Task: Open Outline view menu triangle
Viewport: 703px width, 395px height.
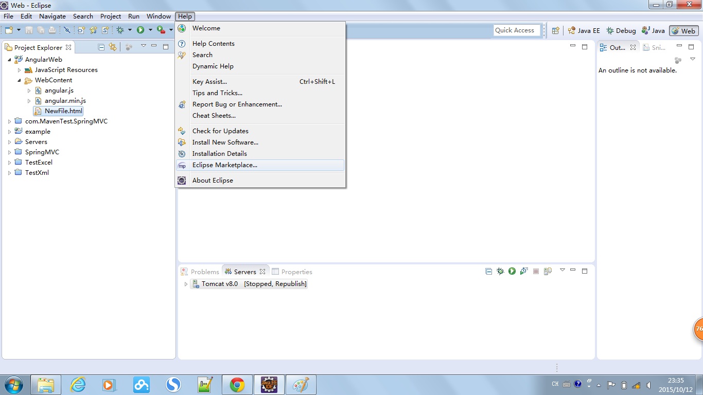Action: click(x=693, y=59)
